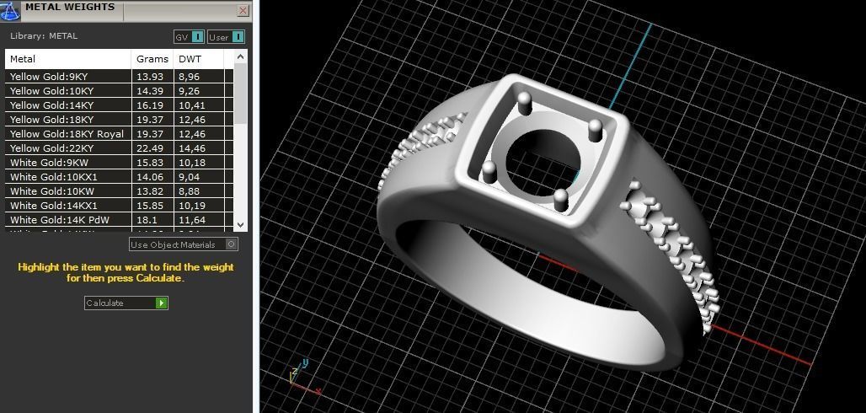
Task: Sort by the Grams column header
Action: [x=152, y=59]
